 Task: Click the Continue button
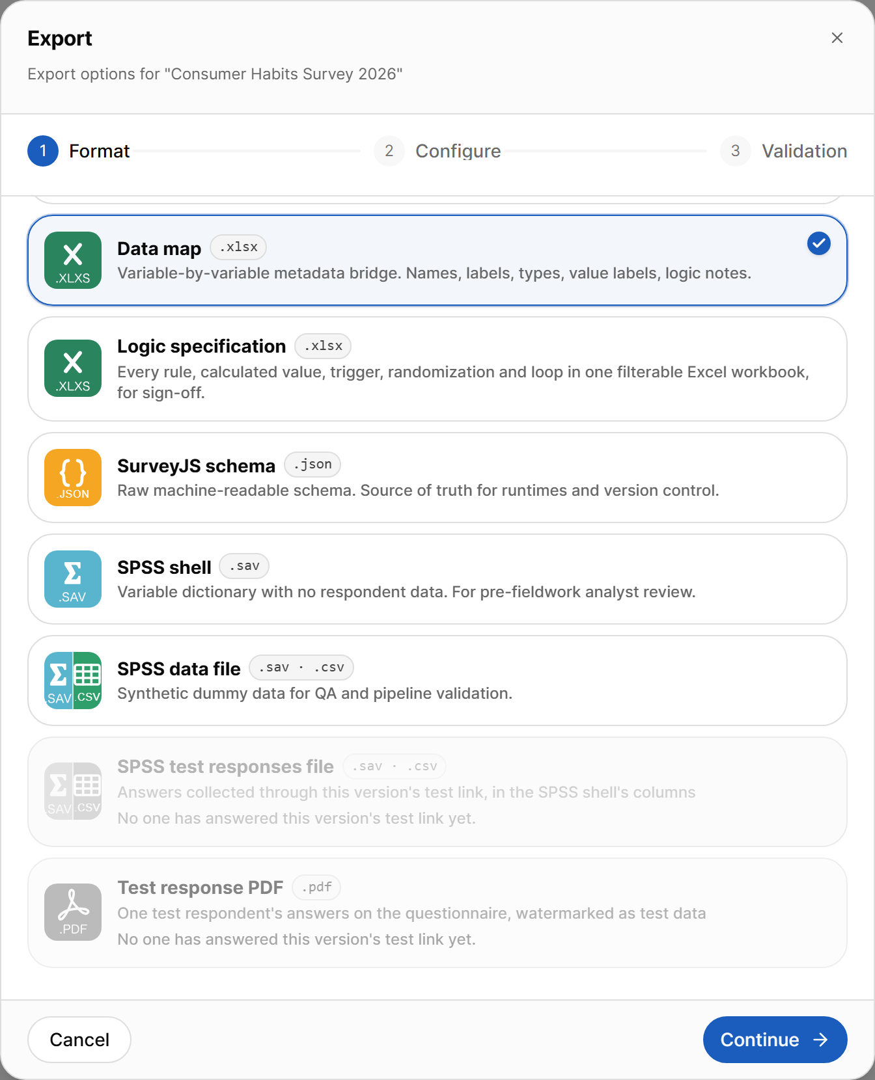(x=775, y=1040)
